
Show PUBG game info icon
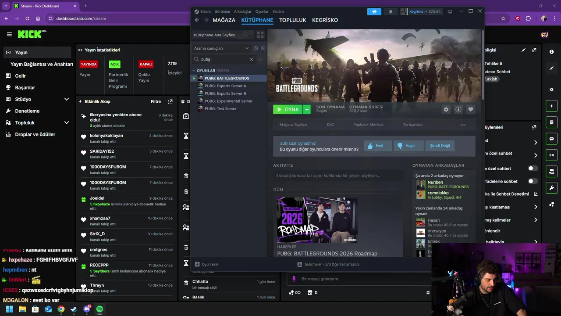point(458,109)
